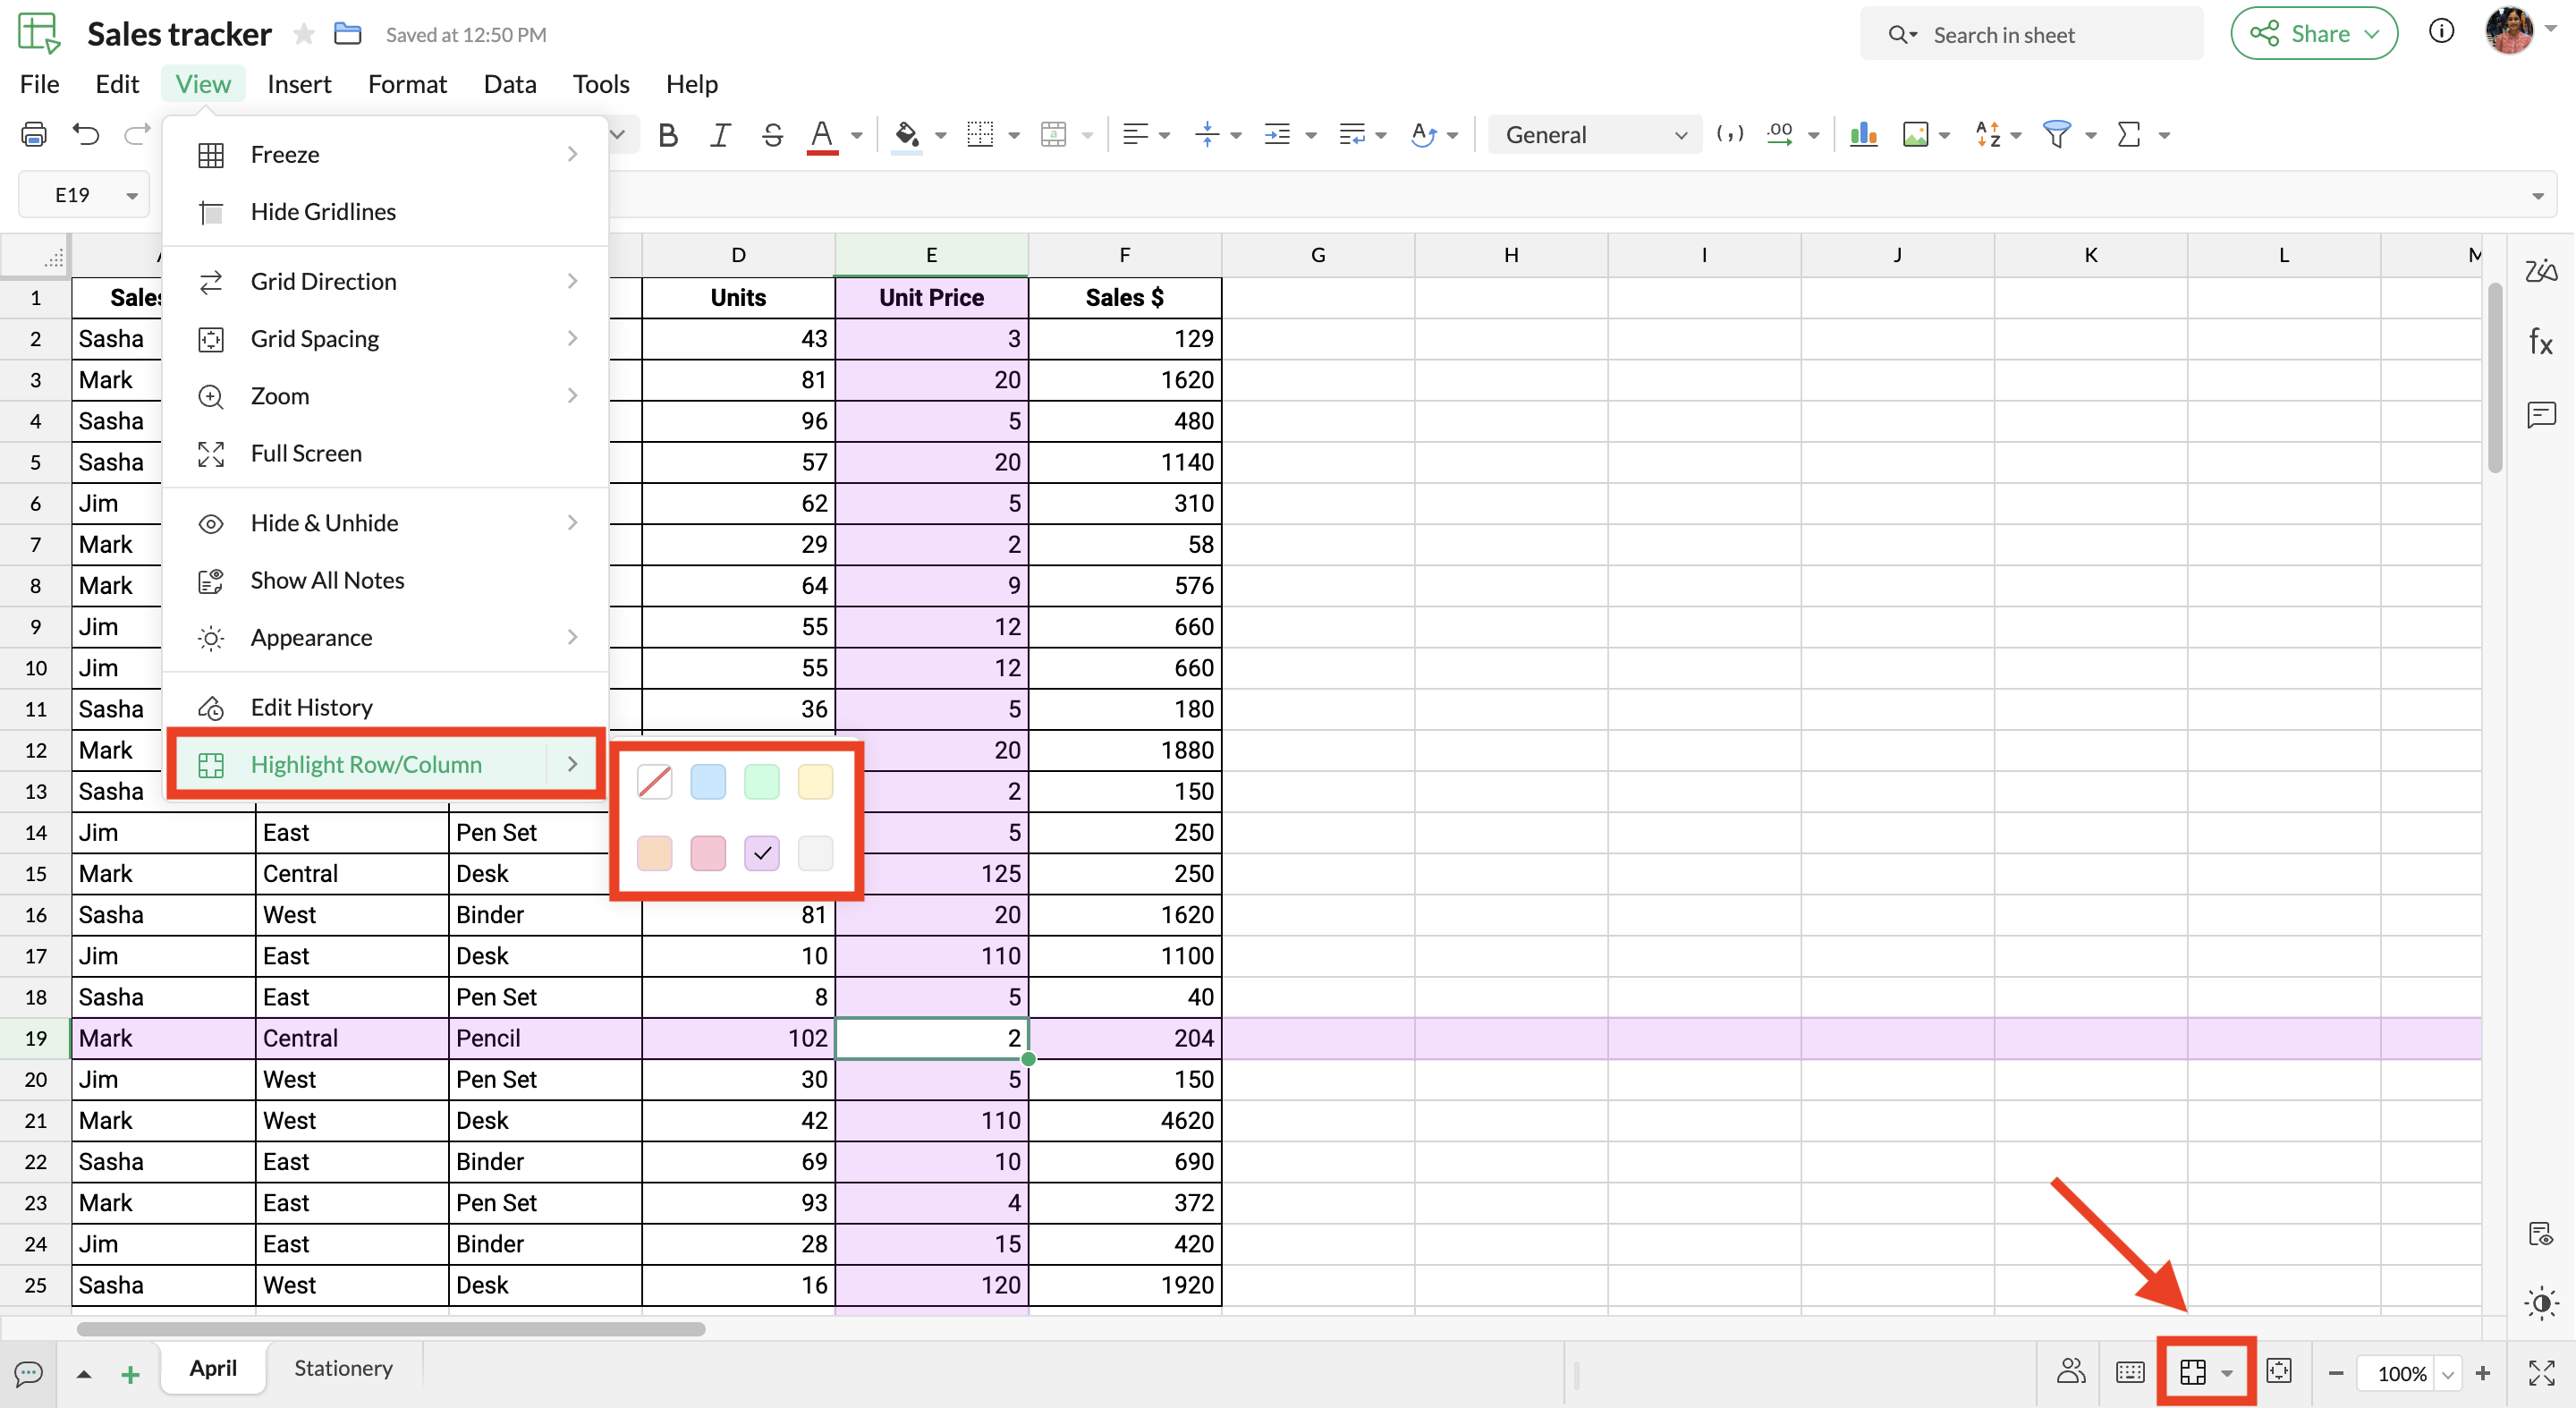2576x1408 pixels.
Task: Choose the light blue highlight color
Action: tap(708, 782)
